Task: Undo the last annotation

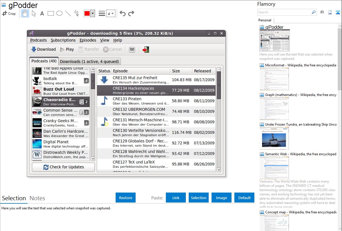Action: [122, 13]
